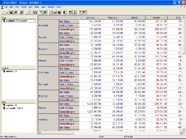Click the Belgium row header
186x139 pixels.
pyautogui.click(x=48, y=49)
